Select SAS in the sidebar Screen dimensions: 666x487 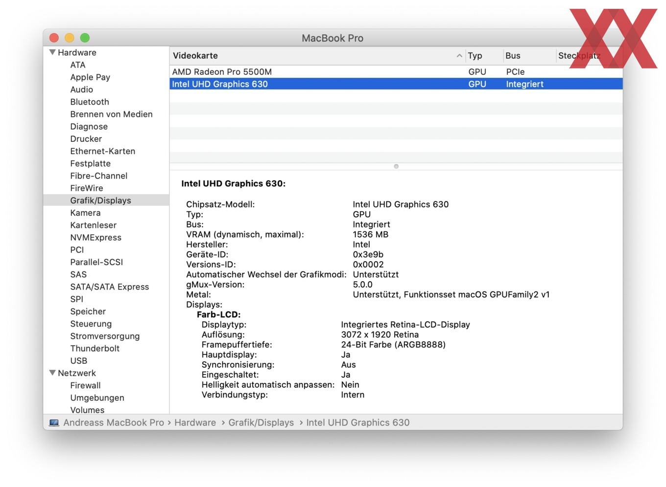tap(78, 274)
